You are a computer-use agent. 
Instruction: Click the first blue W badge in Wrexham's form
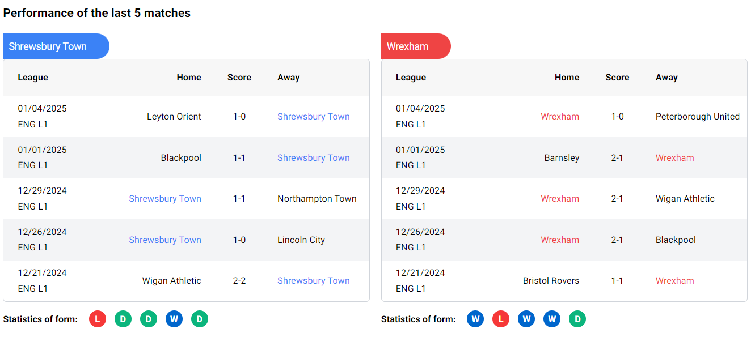(475, 319)
